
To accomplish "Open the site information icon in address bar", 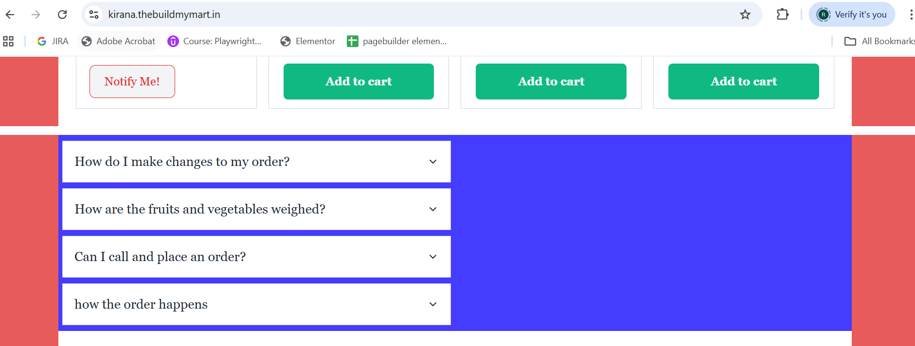I will point(94,15).
